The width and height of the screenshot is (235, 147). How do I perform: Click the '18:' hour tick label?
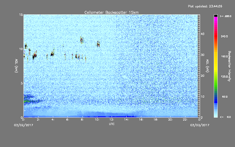coord(156,120)
